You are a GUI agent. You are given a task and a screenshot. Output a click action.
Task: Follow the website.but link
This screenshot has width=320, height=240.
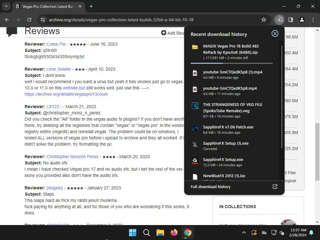pyautogui.click(x=74, y=88)
